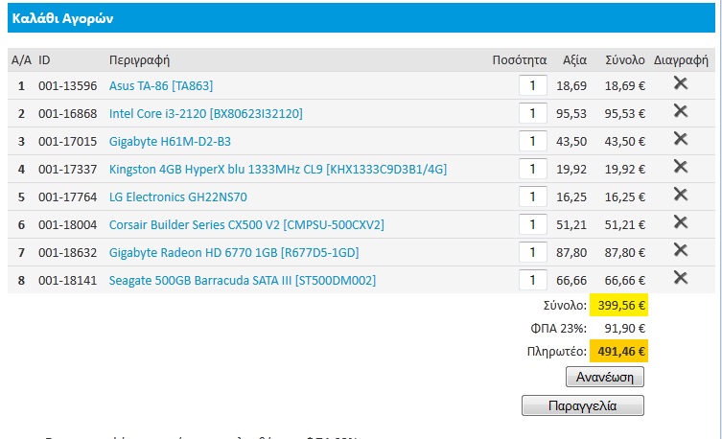Click the Ανανέωση button

point(605,377)
